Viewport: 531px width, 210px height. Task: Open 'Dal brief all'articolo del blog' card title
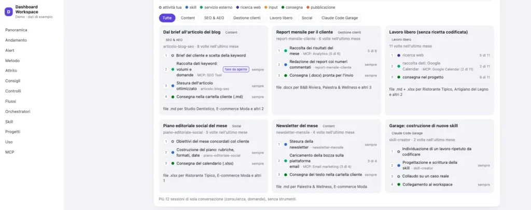coord(192,32)
